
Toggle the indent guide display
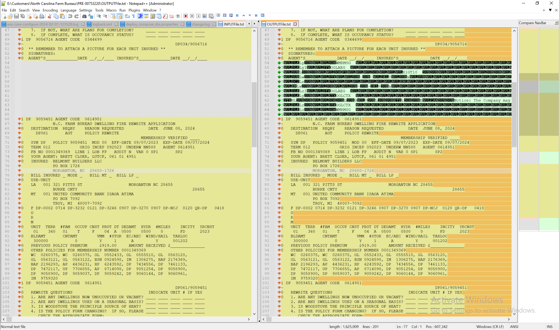tap(140, 16)
